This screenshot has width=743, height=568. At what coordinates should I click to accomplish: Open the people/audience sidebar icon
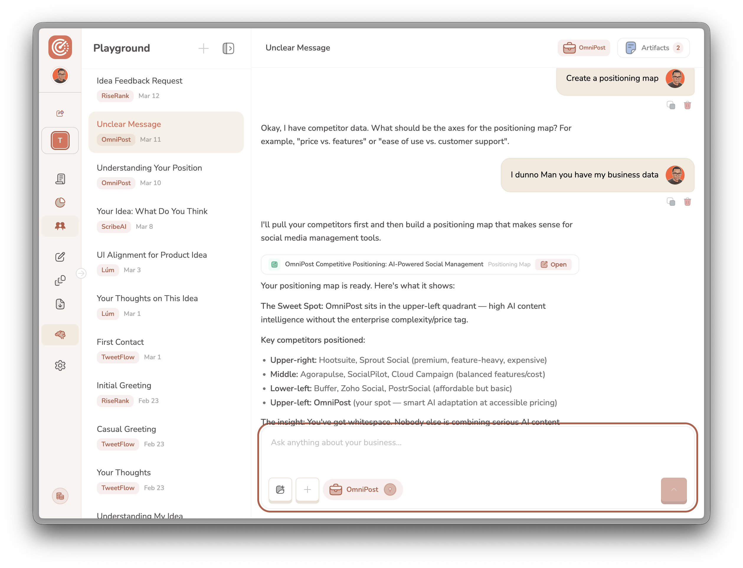point(60,226)
